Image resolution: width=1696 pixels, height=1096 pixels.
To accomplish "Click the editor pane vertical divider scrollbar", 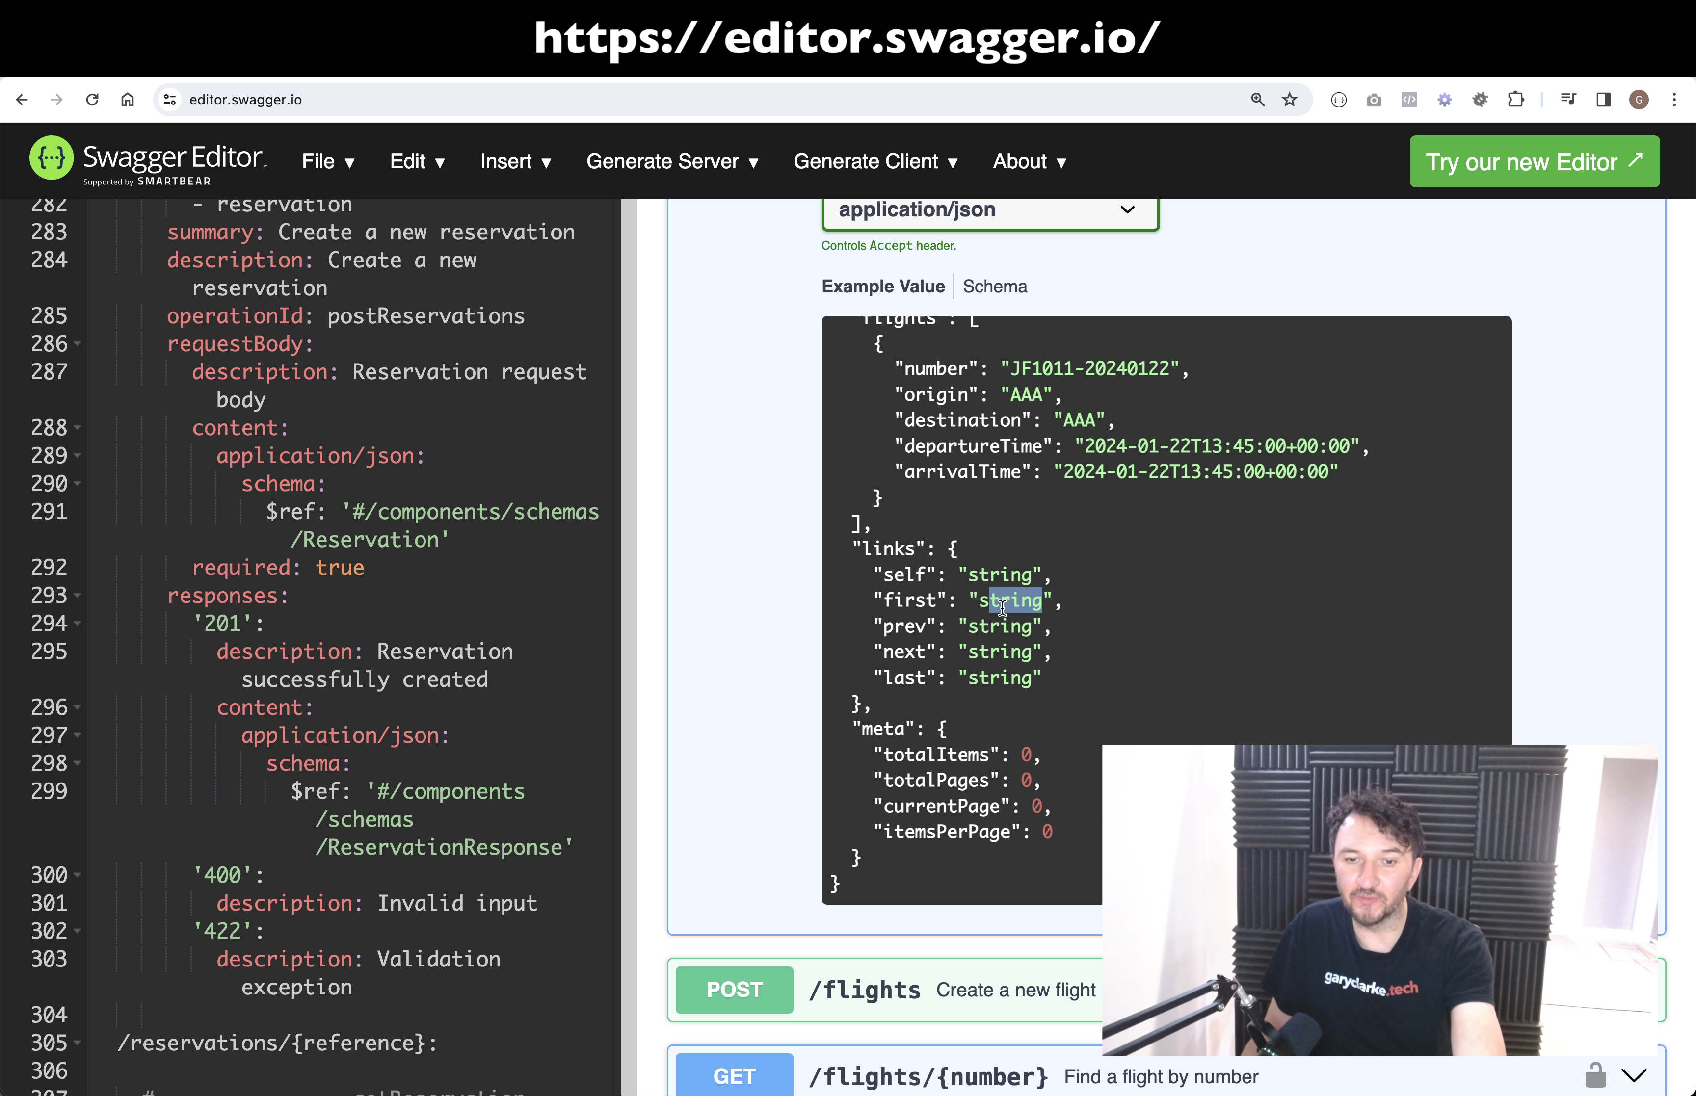I will (x=629, y=646).
